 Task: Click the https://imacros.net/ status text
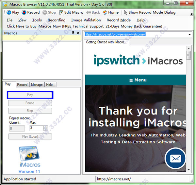(114, 179)
